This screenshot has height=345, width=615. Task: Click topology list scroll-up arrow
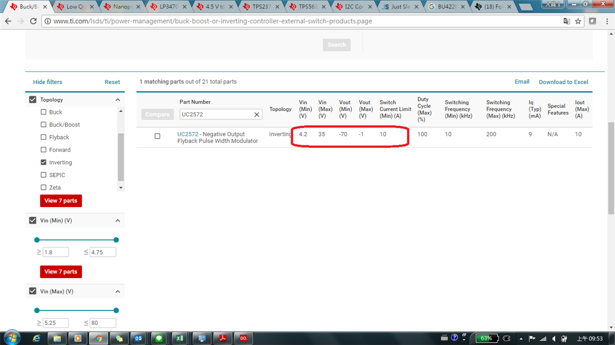point(120,111)
